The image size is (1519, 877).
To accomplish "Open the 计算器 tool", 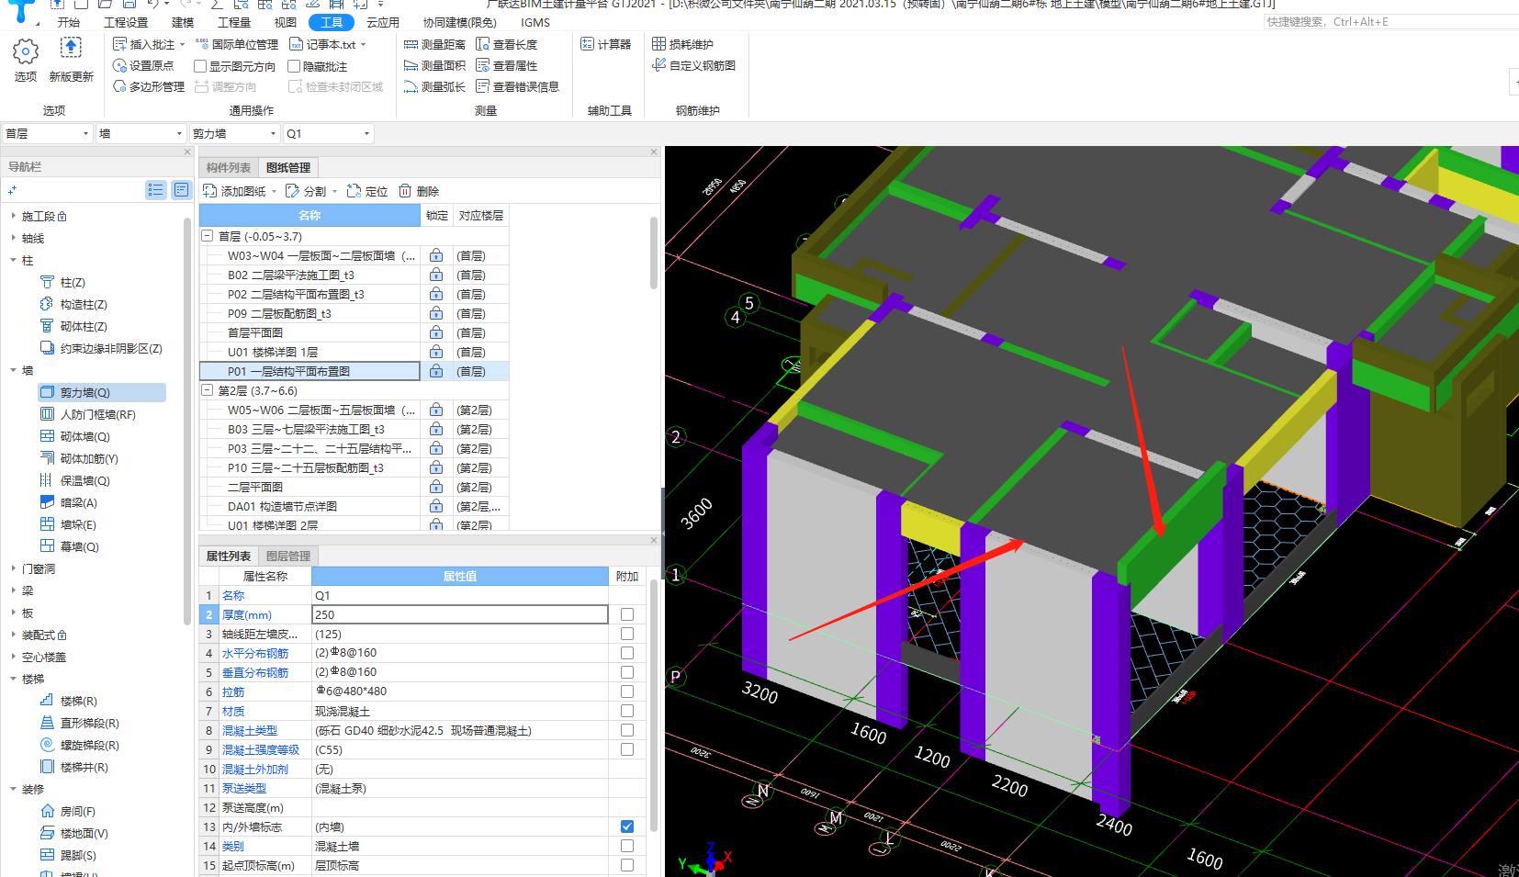I will (605, 44).
